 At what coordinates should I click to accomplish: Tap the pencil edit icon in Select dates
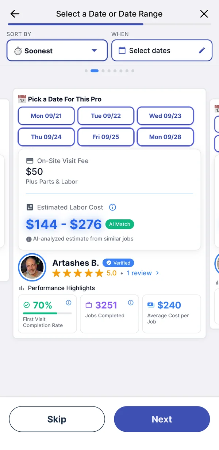pyautogui.click(x=202, y=50)
